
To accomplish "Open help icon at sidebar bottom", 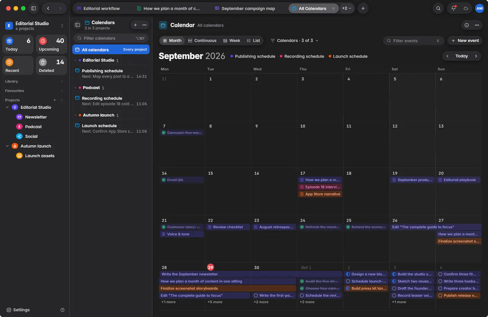I will pos(63,310).
